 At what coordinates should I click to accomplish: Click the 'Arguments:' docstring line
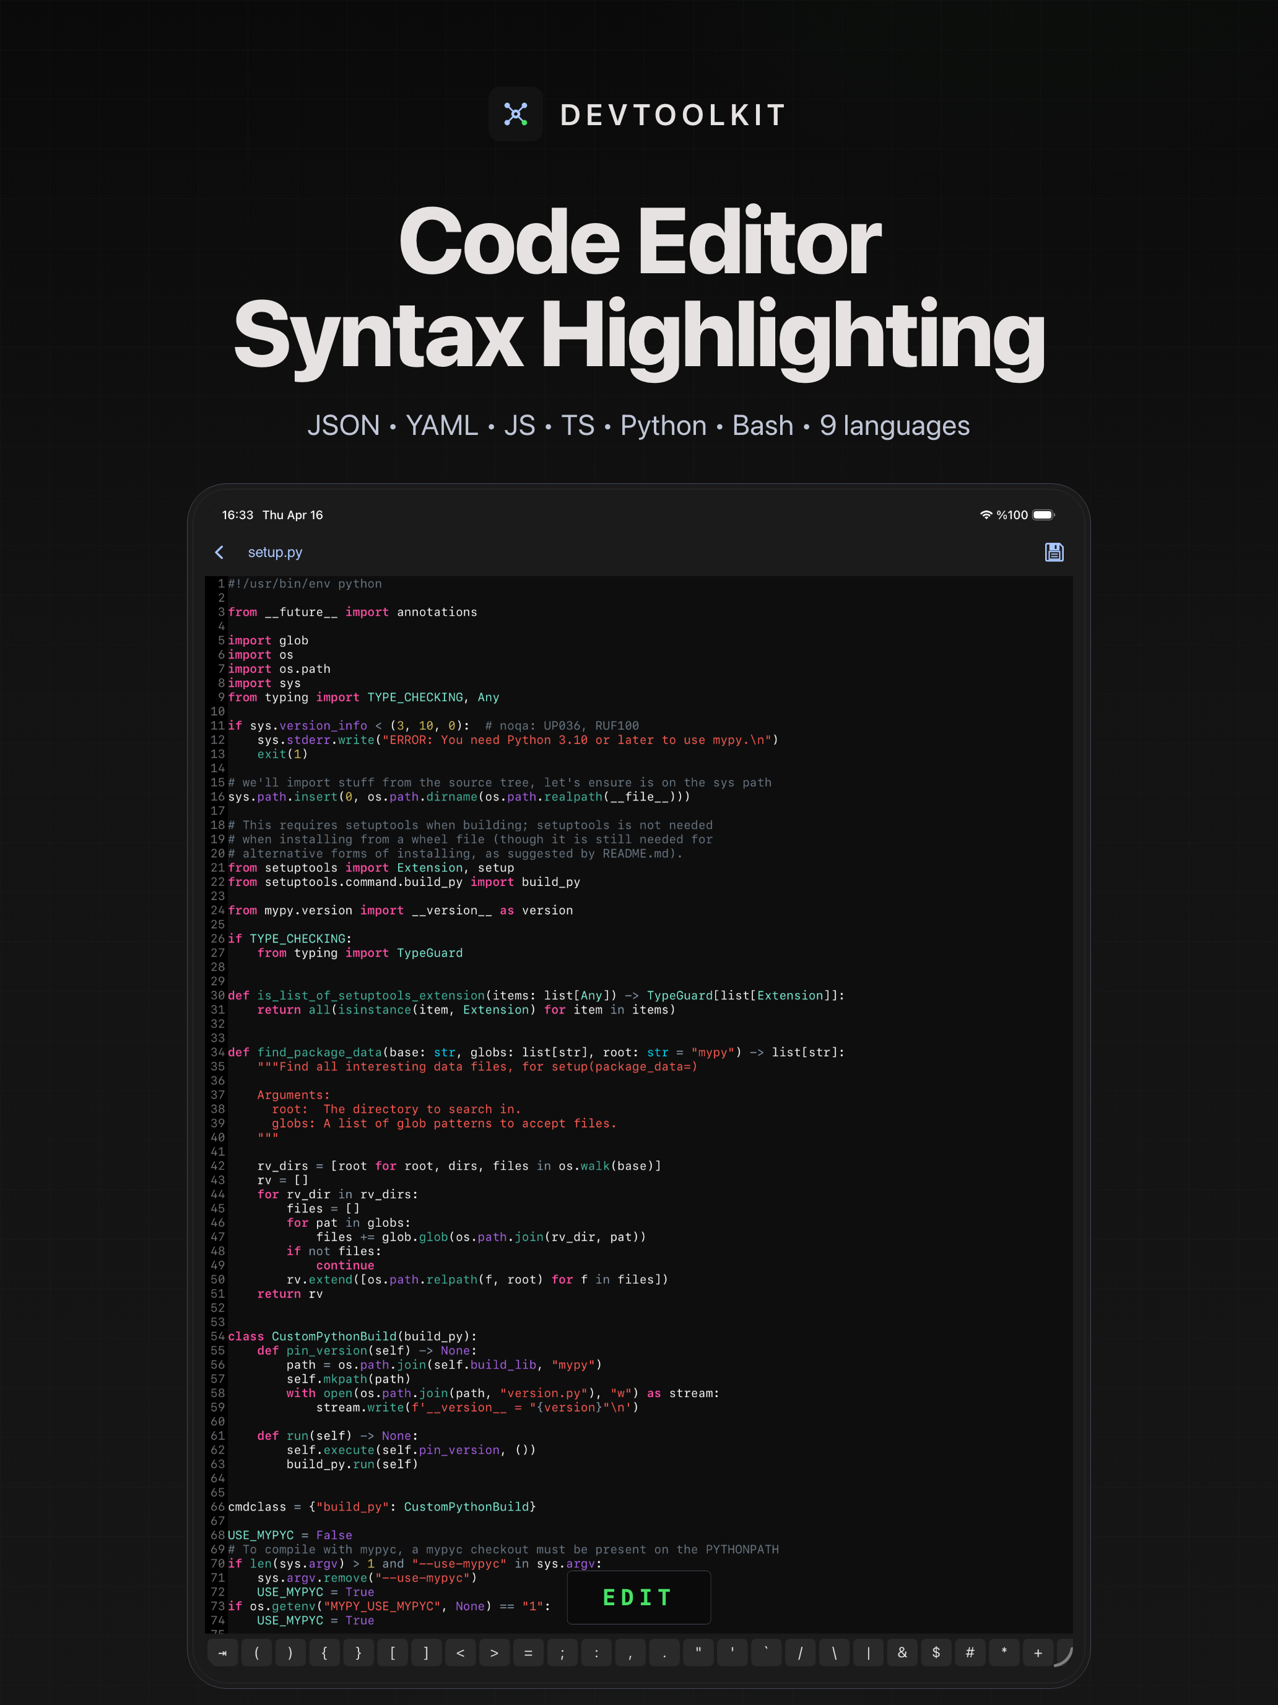pos(293,1095)
